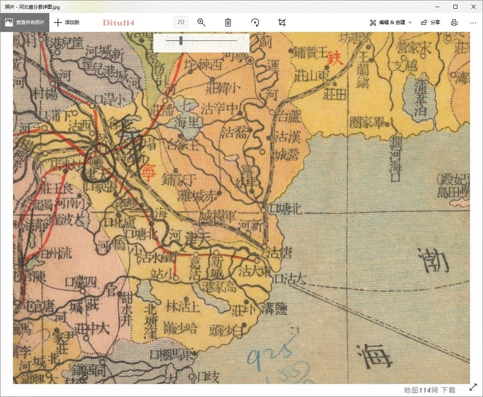Click the zoom percentage box showing 20

point(181,22)
